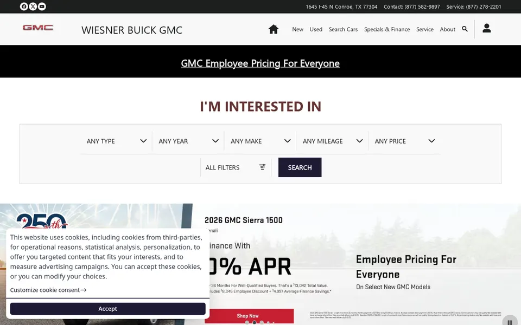
Task: Open the Used vehicles menu
Action: (x=316, y=29)
